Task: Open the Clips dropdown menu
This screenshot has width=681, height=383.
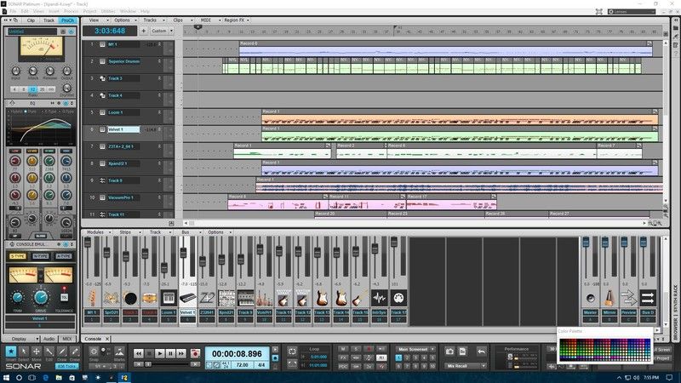Action: (182, 20)
